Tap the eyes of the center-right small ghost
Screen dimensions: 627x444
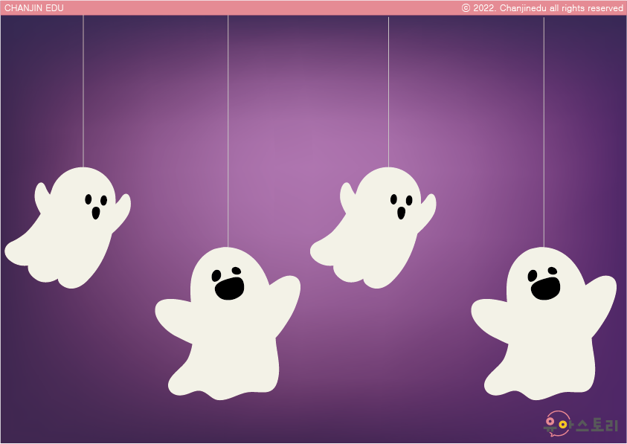pos(401,199)
